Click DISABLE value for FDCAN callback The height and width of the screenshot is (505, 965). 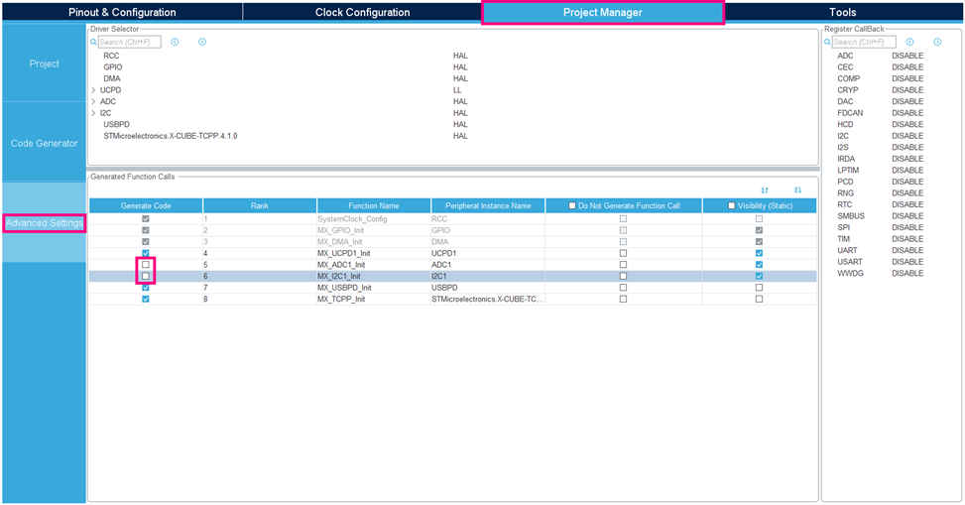point(907,113)
